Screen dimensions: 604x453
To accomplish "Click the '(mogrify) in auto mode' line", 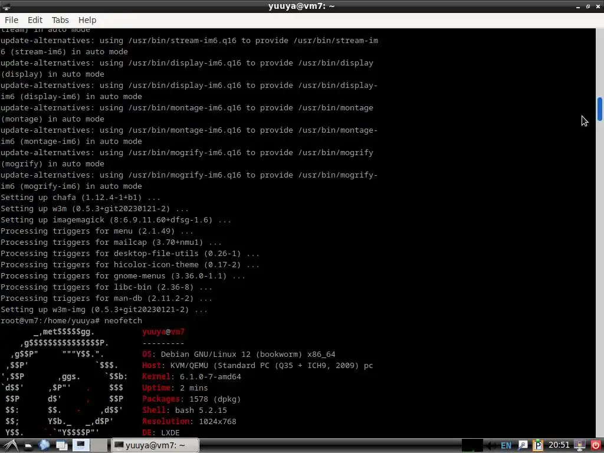I will point(52,163).
